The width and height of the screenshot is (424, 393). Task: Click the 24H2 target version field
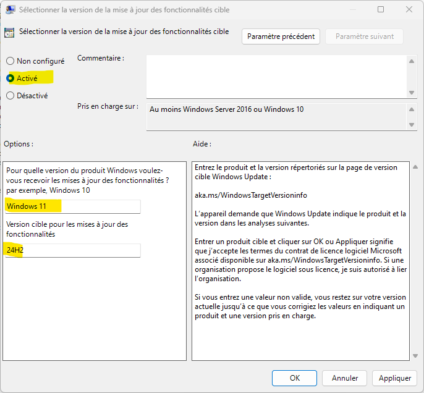(x=73, y=250)
